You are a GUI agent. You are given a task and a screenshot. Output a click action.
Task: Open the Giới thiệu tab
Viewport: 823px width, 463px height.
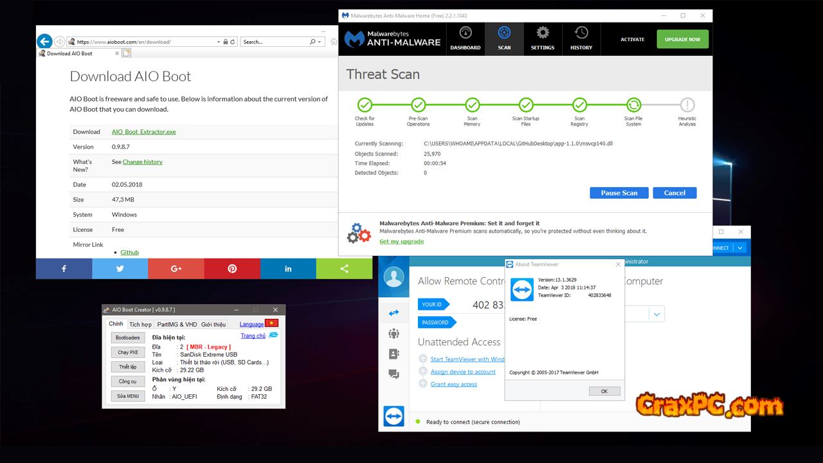[213, 324]
